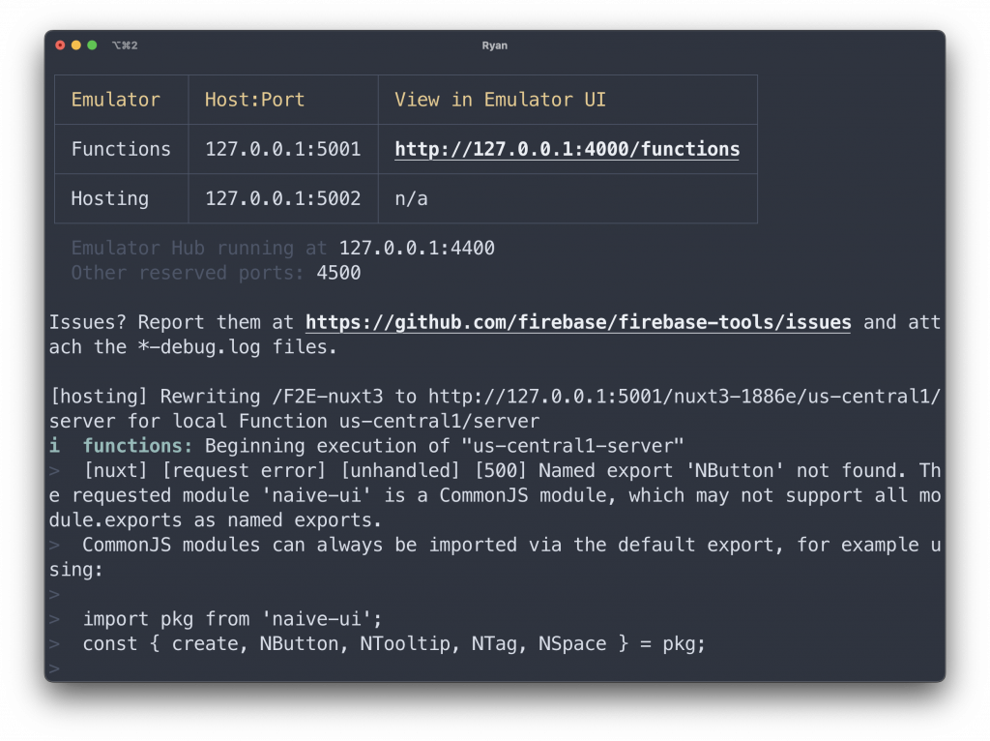Click the 'const { create, NButton' code line
The image size is (990, 741).
click(393, 643)
